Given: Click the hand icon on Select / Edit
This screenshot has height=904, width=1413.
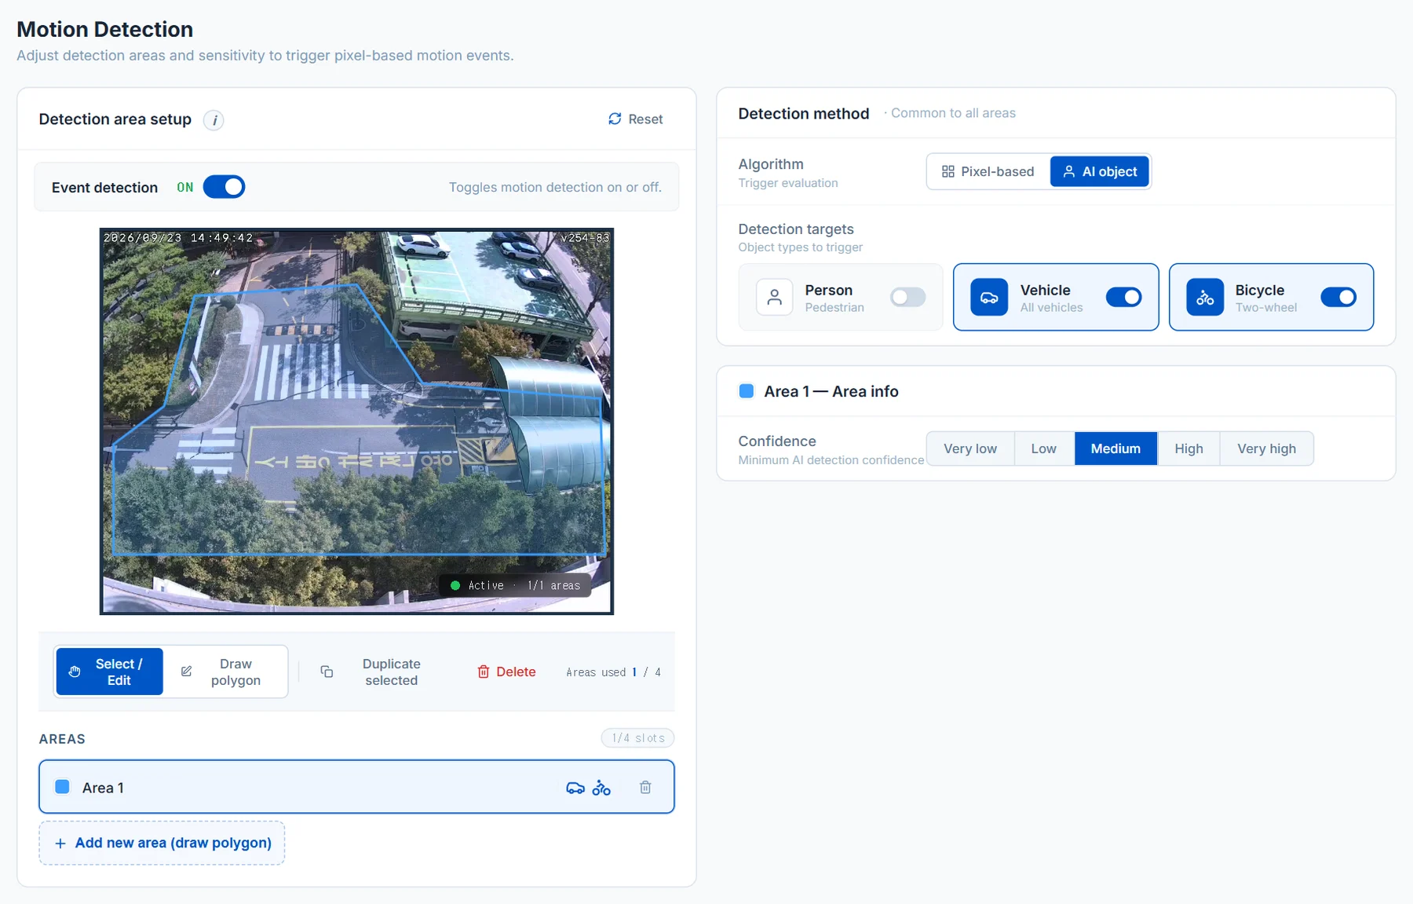Looking at the screenshot, I should (75, 672).
